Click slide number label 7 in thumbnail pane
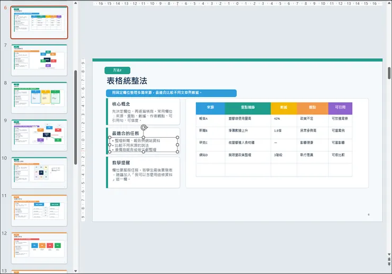The image size is (392, 274). point(5,45)
